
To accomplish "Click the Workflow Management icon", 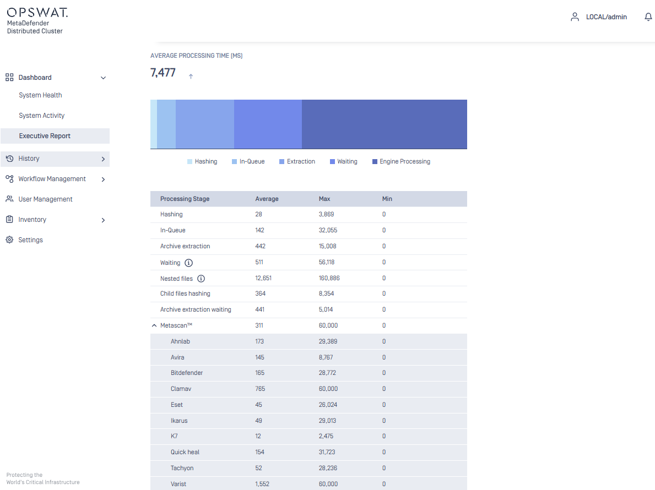I will tap(9, 179).
